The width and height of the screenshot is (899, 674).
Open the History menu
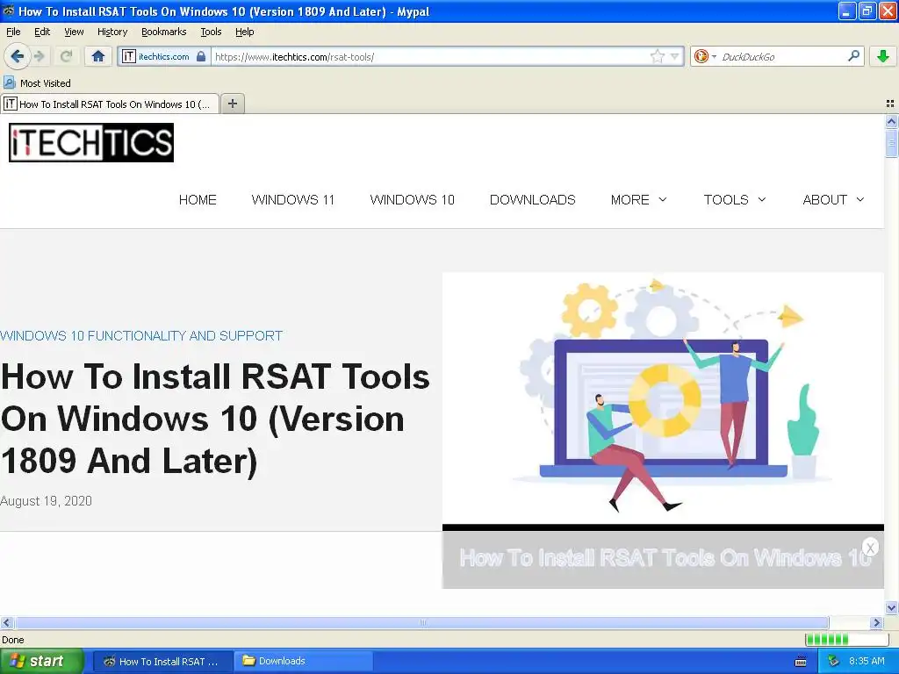point(112,32)
